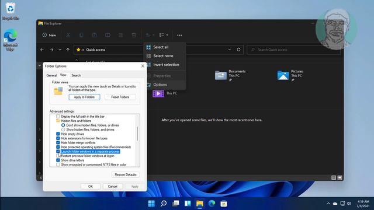Click the Paste icon in the toolbar
Viewport: 374px width, 210px height.
tap(95, 35)
